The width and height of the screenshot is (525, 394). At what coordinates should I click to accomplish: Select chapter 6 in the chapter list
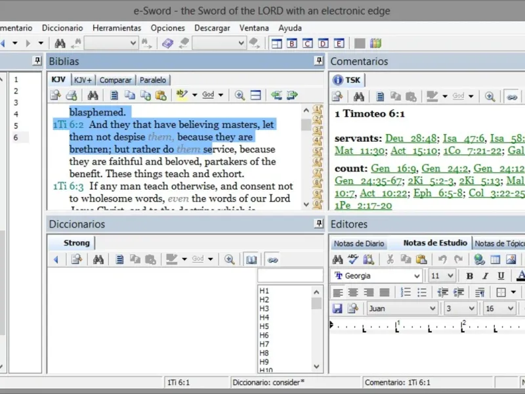tap(16, 137)
